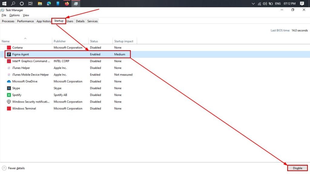
Task: Click the Skype row icon
Action: coord(9,88)
